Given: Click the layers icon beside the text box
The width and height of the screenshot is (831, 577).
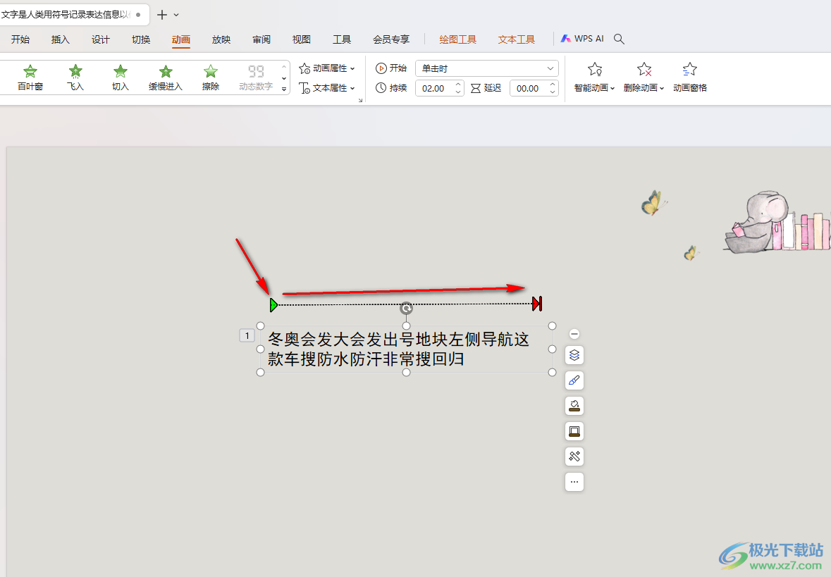Looking at the screenshot, I should pos(574,355).
